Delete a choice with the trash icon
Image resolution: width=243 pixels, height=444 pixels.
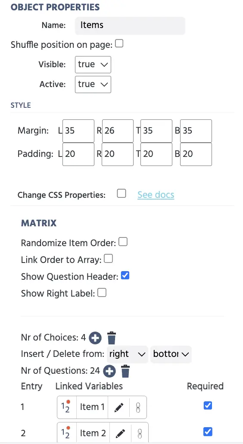tap(112, 338)
